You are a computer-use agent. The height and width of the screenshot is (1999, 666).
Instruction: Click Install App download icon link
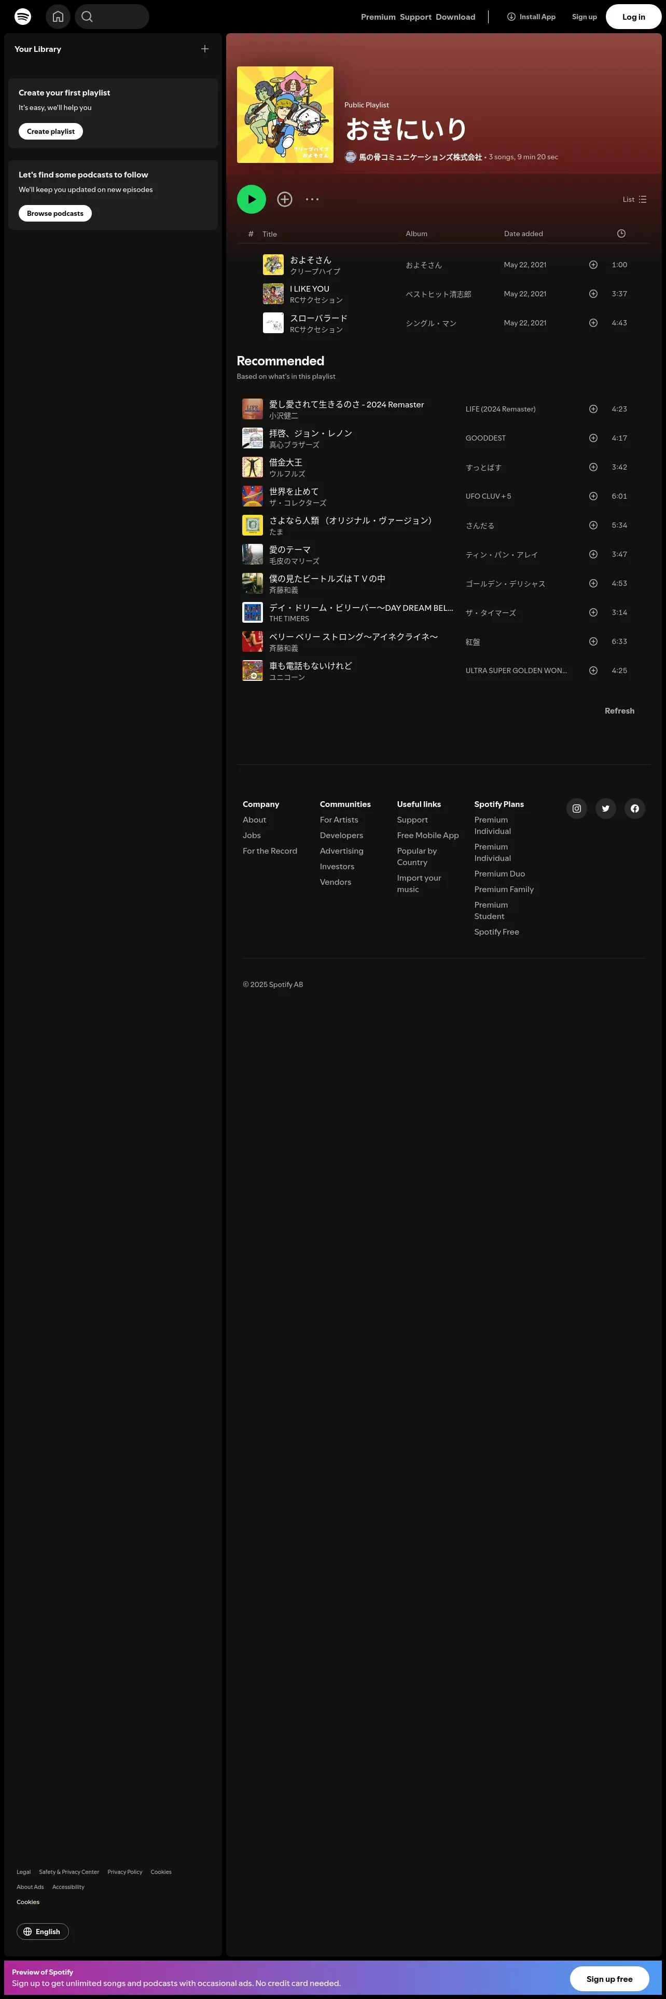(531, 16)
